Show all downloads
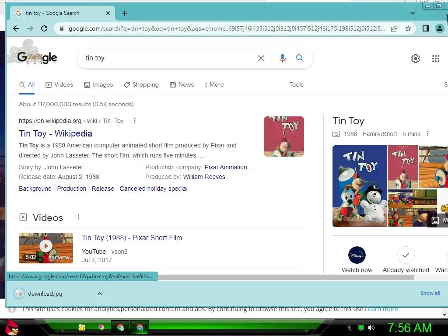 point(430,293)
